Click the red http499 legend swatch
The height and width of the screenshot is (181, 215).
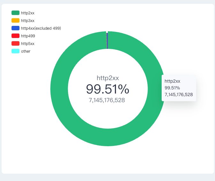15,36
